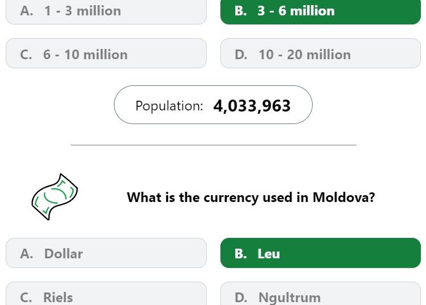The width and height of the screenshot is (426, 305).
Task: Click letter "C." beside 6 - 10 million
Action: click(26, 55)
